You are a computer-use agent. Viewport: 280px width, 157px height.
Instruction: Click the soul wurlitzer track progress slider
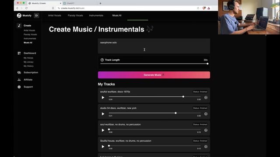155,130
